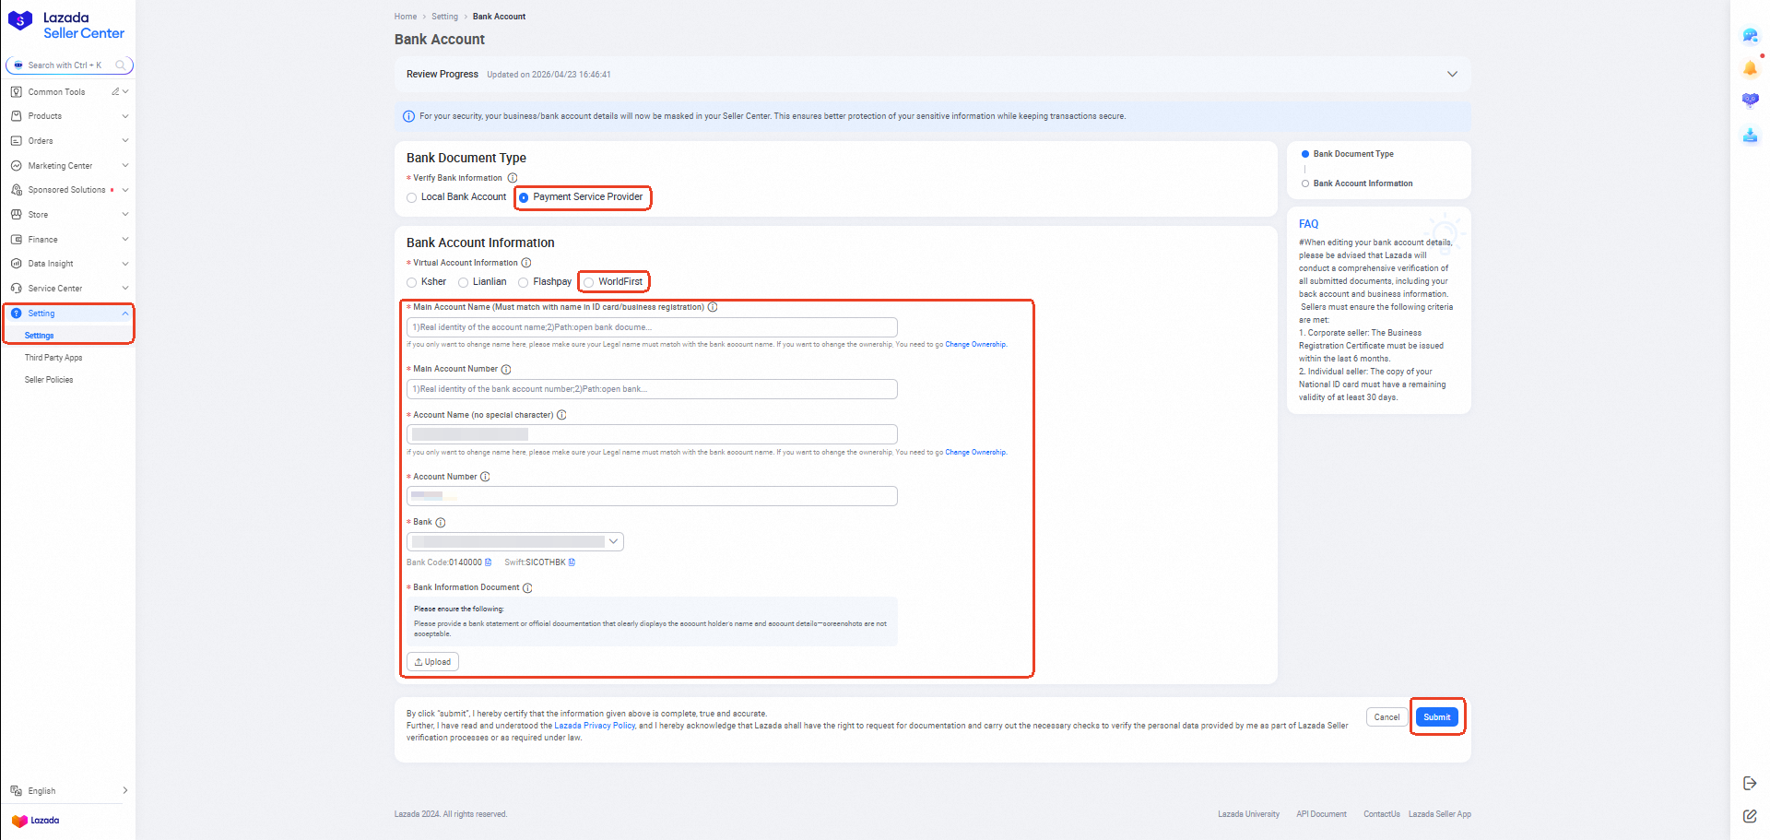
Task: Open the Bank selection dropdown
Action: point(515,542)
